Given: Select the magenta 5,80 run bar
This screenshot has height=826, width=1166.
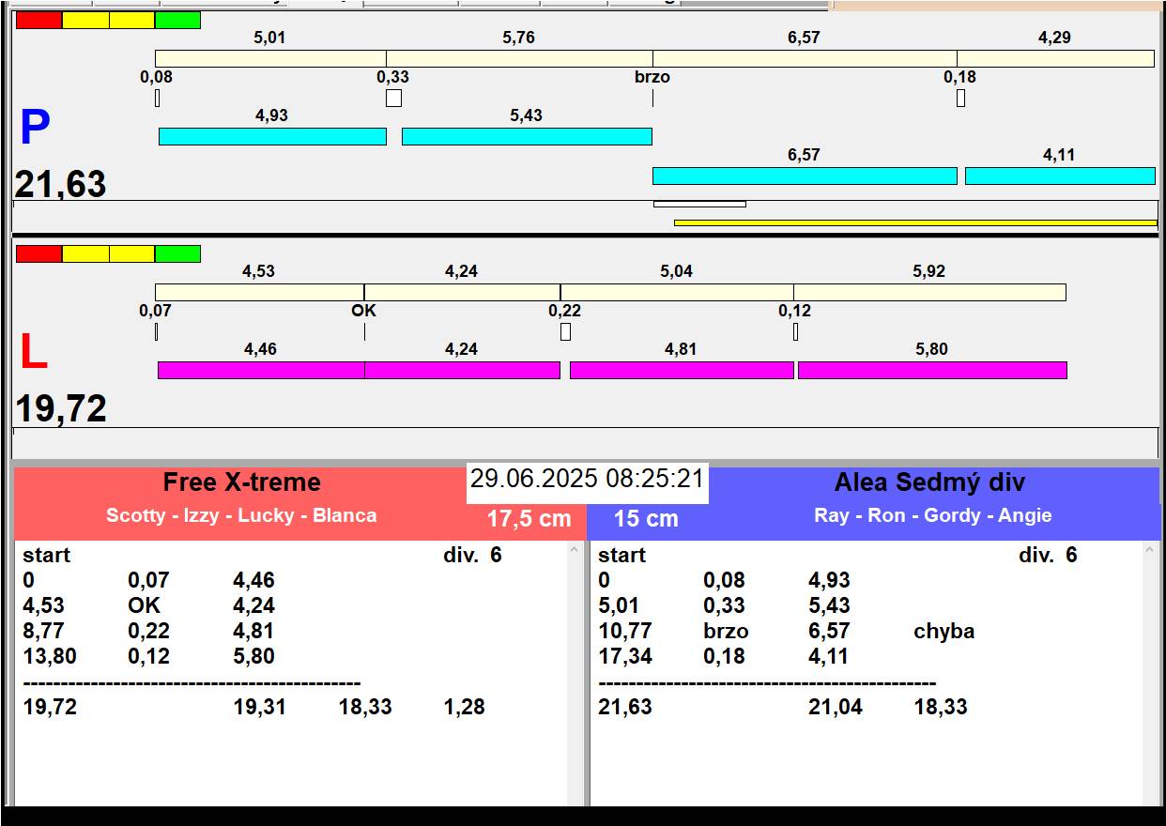Looking at the screenshot, I should pos(931,370).
